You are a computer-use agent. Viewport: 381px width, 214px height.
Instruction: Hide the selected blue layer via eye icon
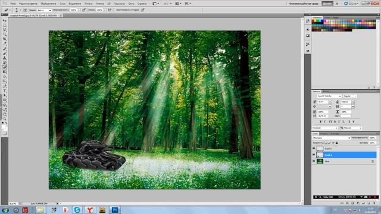click(314, 155)
